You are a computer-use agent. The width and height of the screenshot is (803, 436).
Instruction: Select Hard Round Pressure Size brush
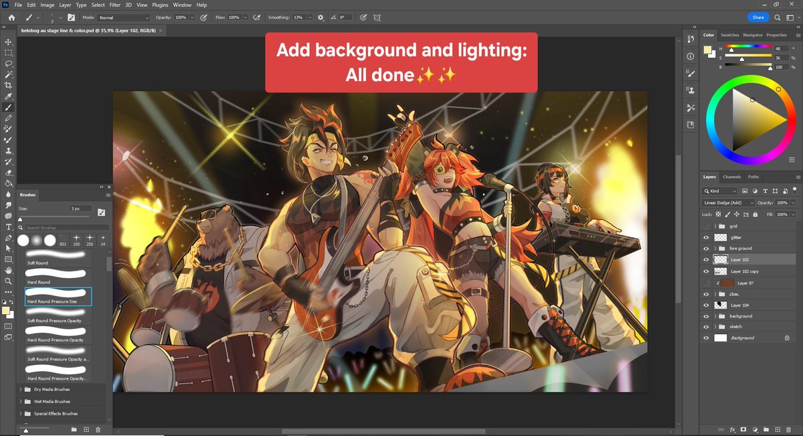(x=58, y=297)
